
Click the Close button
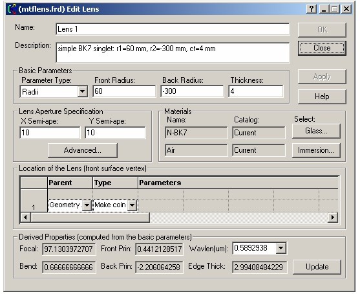[322, 48]
